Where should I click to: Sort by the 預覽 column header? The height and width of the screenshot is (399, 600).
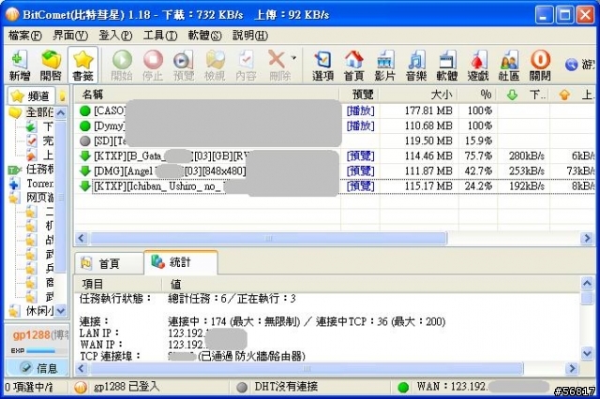coord(360,95)
